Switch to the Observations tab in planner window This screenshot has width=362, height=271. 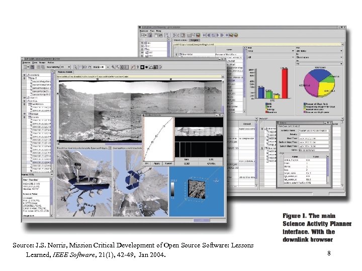pos(180,40)
